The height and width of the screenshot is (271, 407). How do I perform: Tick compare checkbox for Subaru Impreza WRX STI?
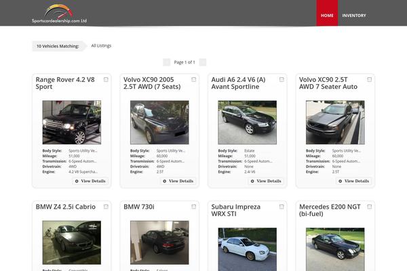pyautogui.click(x=282, y=207)
